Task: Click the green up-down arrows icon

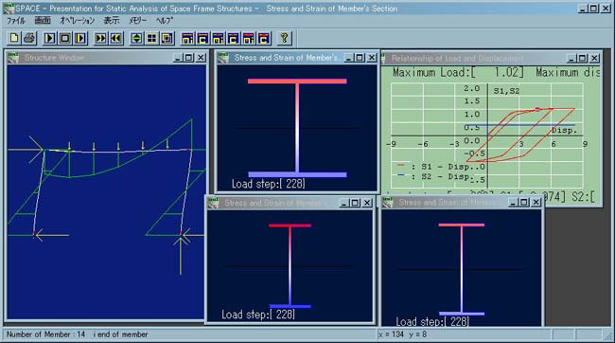Action: [x=136, y=38]
